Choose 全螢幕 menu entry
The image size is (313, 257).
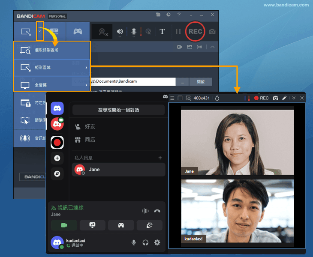click(51, 85)
